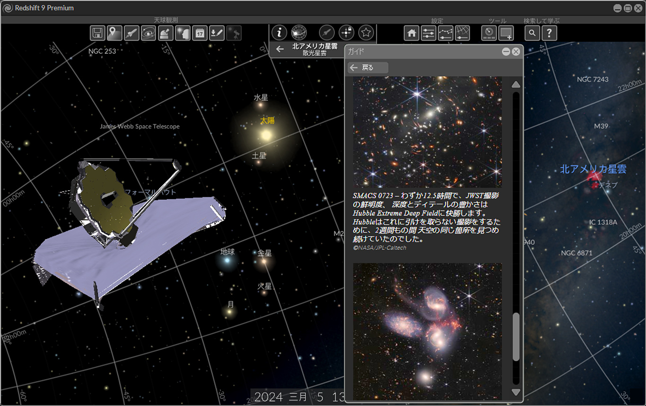
Task: Open the help question mark button
Action: (x=549, y=33)
